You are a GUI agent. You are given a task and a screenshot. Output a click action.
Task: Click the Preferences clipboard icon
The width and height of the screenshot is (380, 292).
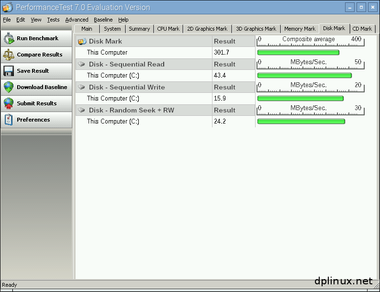(x=9, y=120)
